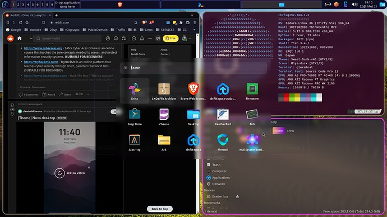387x217 pixels.
Task: Open Reddit chat icon
Action: click(134, 39)
